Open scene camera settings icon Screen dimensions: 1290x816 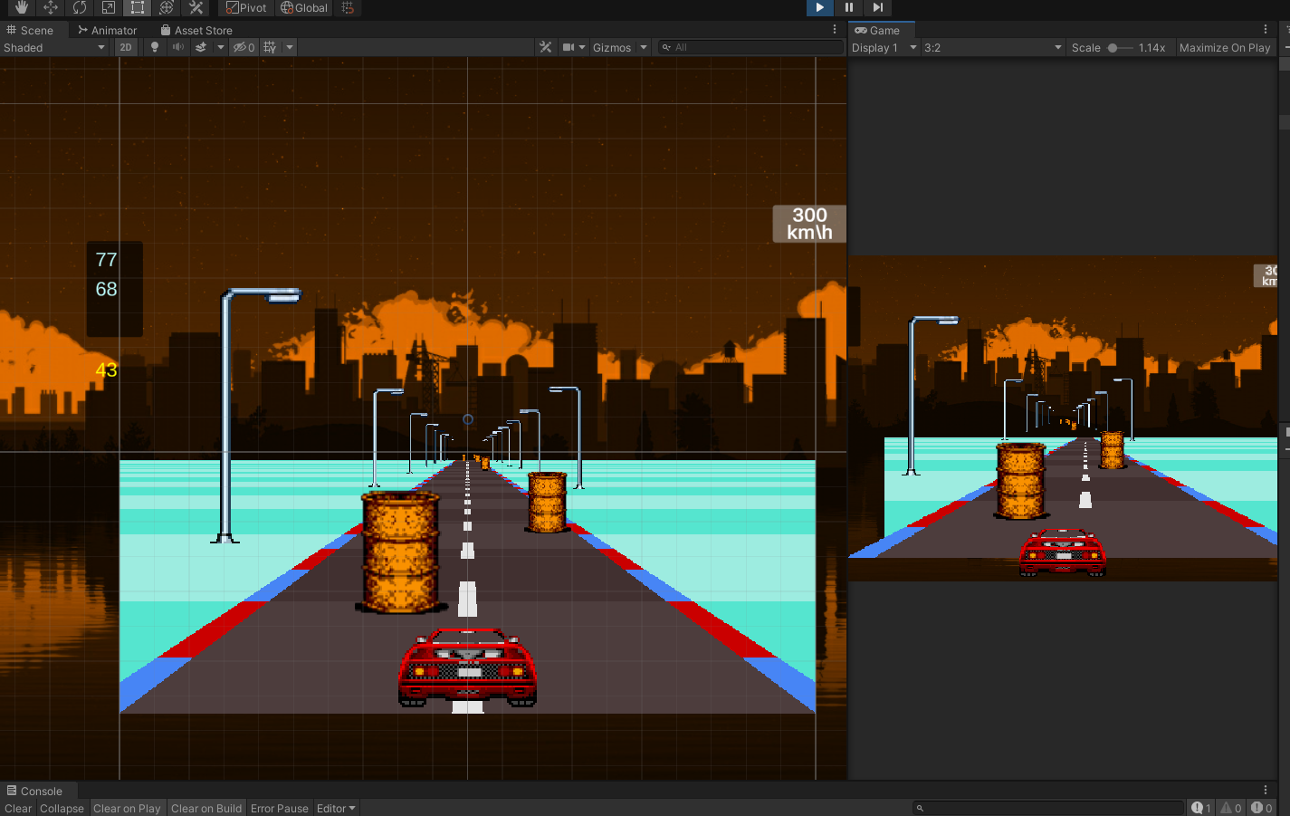coord(569,47)
